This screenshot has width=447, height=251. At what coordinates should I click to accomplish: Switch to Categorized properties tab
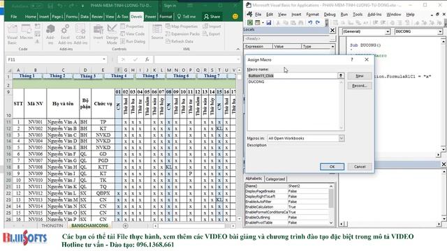(275, 179)
